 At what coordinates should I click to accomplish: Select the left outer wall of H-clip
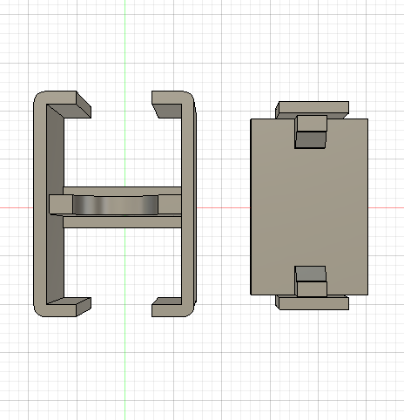pos(40,203)
